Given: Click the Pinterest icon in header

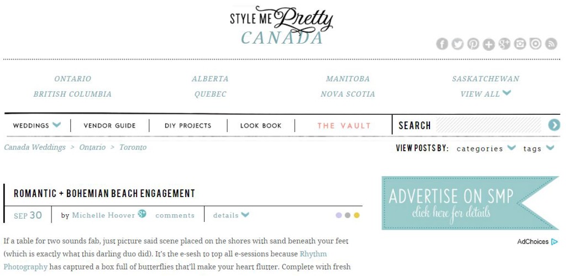Looking at the screenshot, I should point(473,44).
